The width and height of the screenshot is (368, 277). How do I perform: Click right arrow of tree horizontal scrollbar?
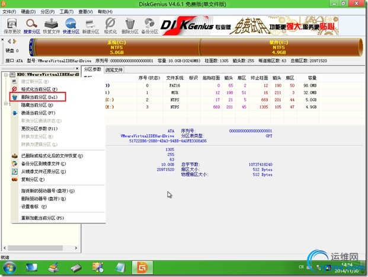click(76, 248)
